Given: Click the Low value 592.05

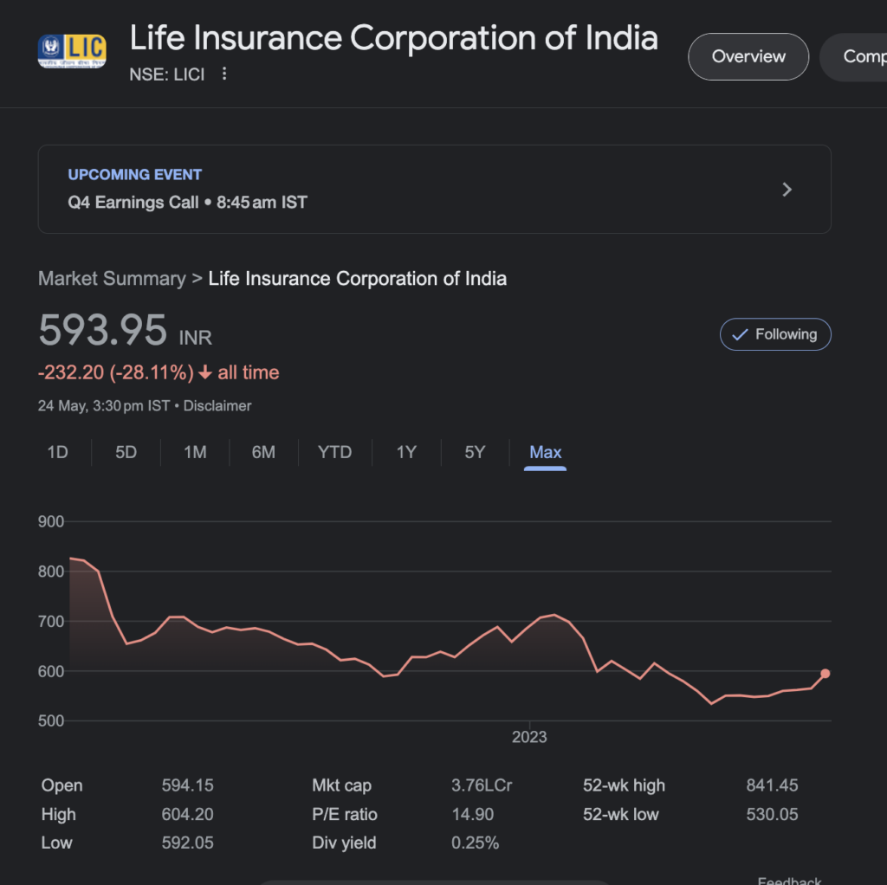Looking at the screenshot, I should pos(188,843).
